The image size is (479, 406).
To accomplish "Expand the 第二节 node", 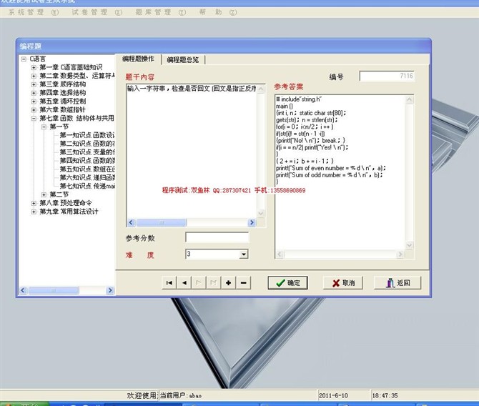I will 44,194.
